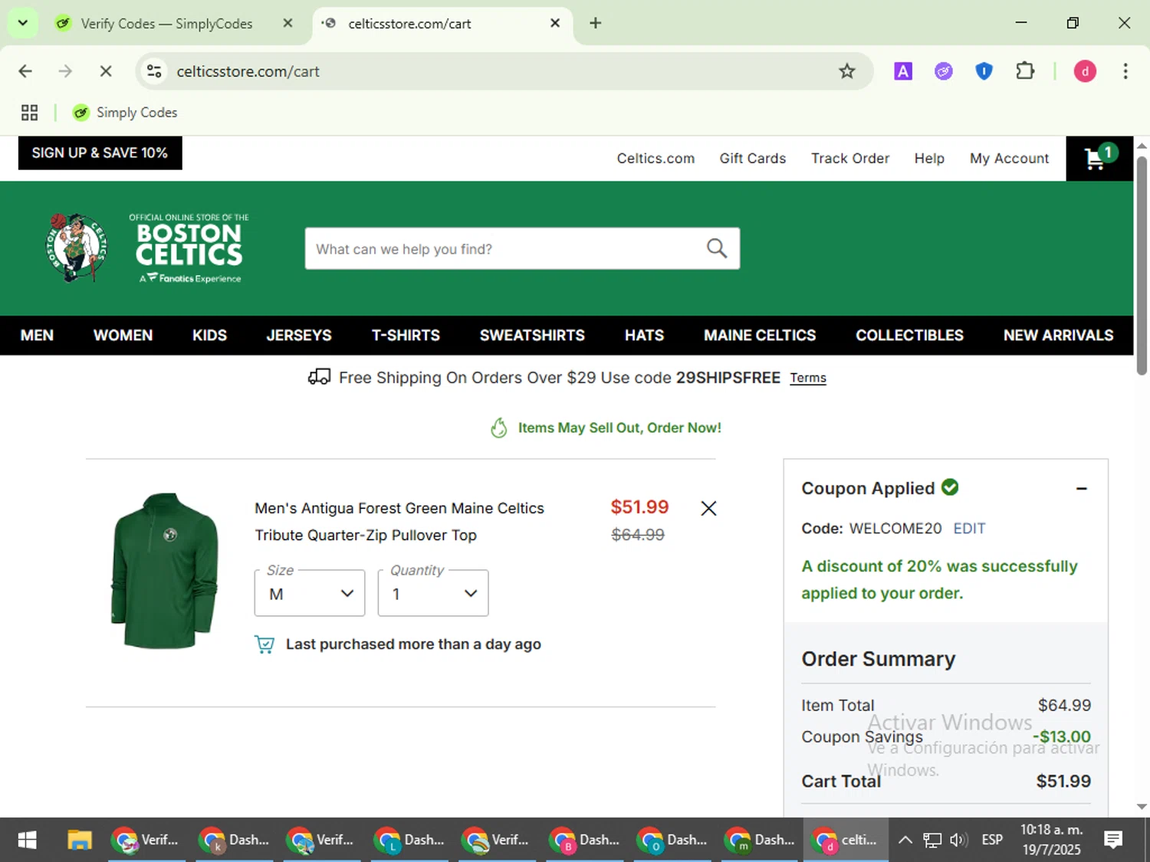
Task: Open the Simply Codes bookmark
Action: (125, 113)
